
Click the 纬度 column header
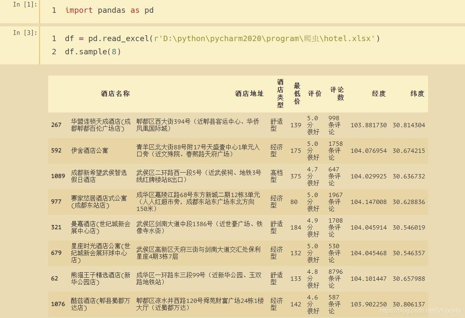pos(417,94)
